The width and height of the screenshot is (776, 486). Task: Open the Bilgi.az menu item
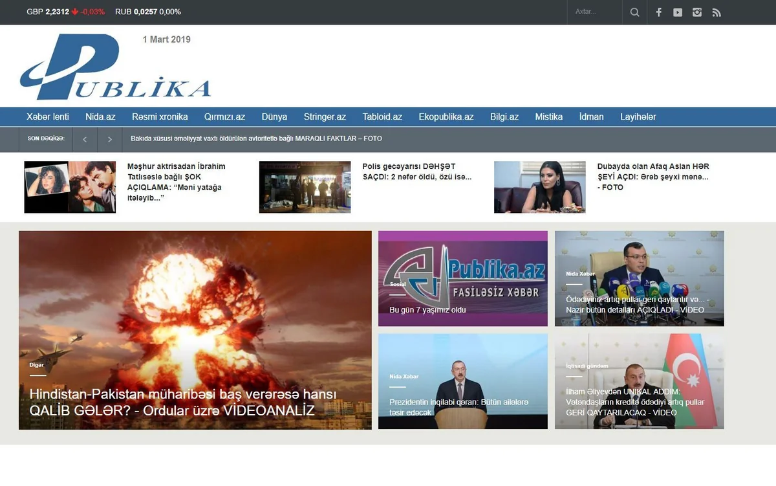[x=504, y=117]
